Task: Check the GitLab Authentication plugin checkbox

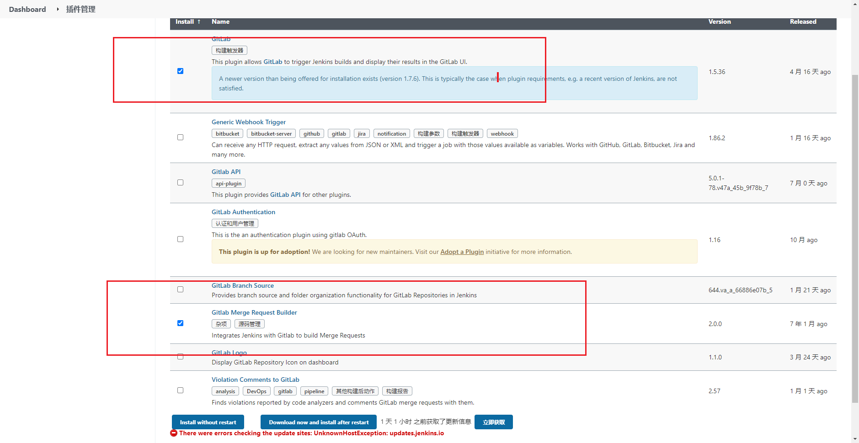Action: (x=180, y=239)
